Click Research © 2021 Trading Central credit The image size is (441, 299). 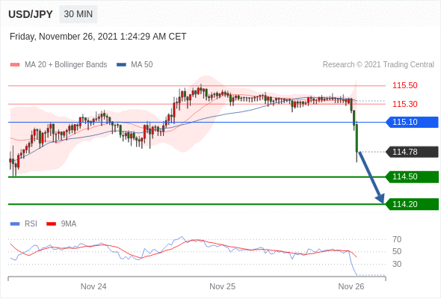(378, 65)
